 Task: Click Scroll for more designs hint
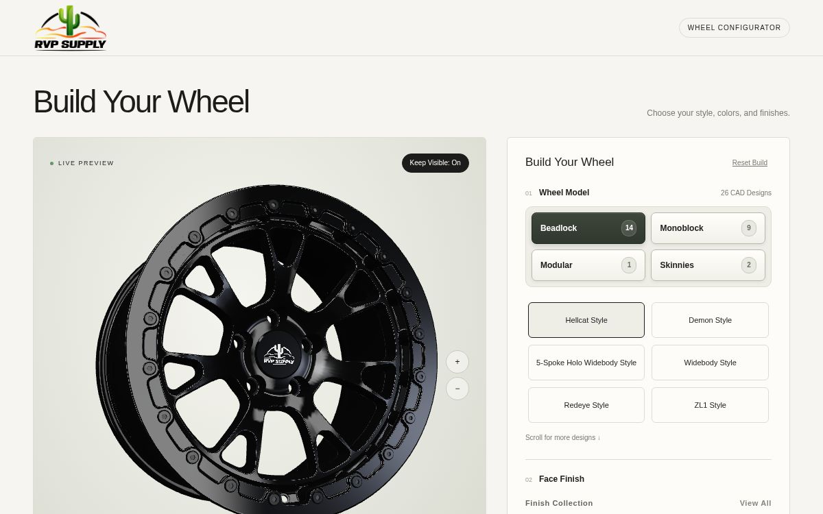coord(562,438)
